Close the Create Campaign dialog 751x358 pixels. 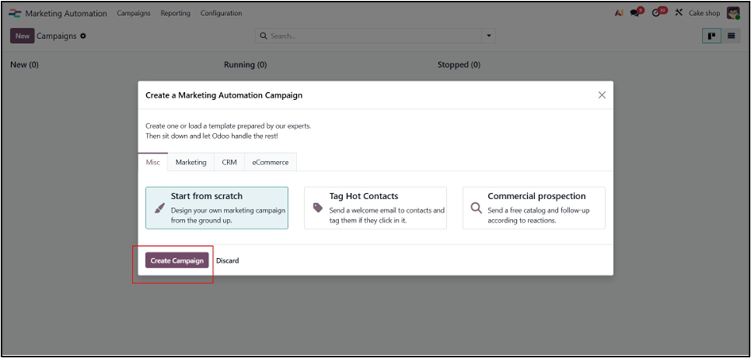(602, 95)
